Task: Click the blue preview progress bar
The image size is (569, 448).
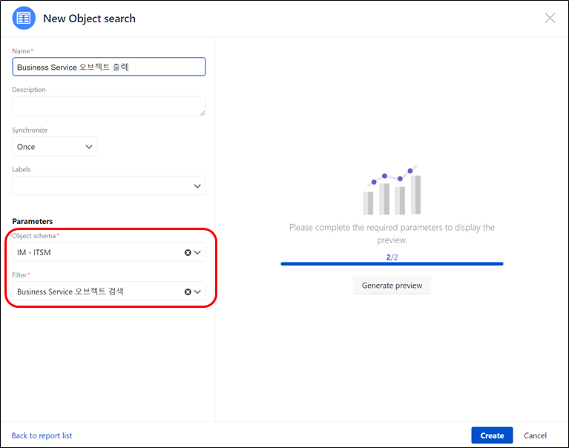Action: click(392, 264)
